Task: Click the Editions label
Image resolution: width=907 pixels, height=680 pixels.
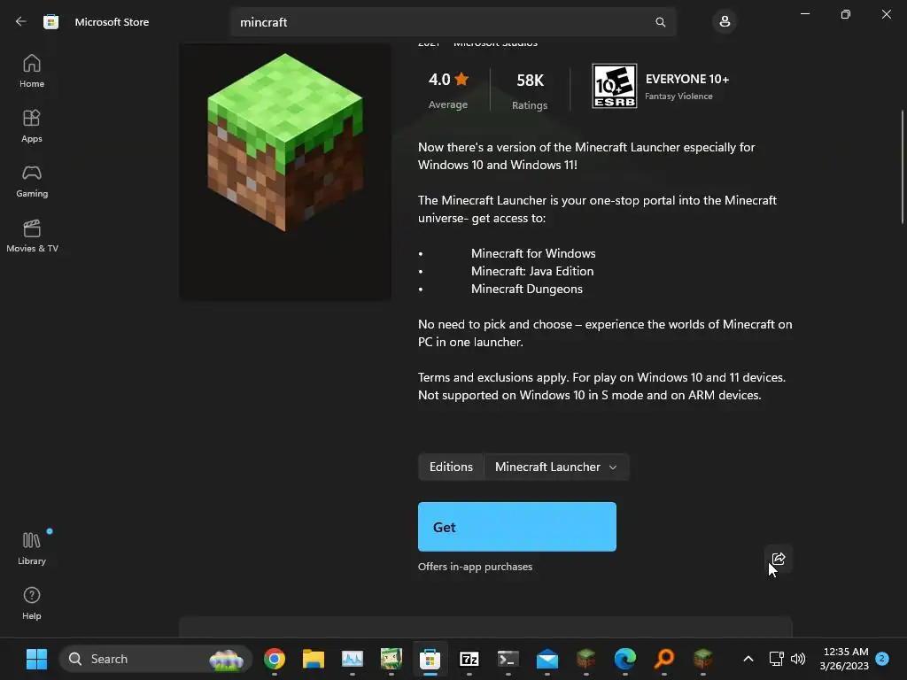Action: tap(451, 467)
